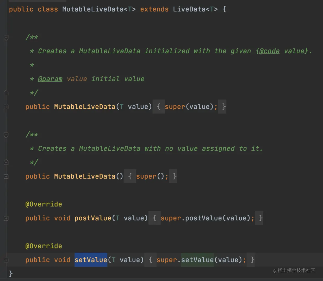Click super.postValue(value) call
The height and width of the screenshot is (281, 323).
pos(206,218)
